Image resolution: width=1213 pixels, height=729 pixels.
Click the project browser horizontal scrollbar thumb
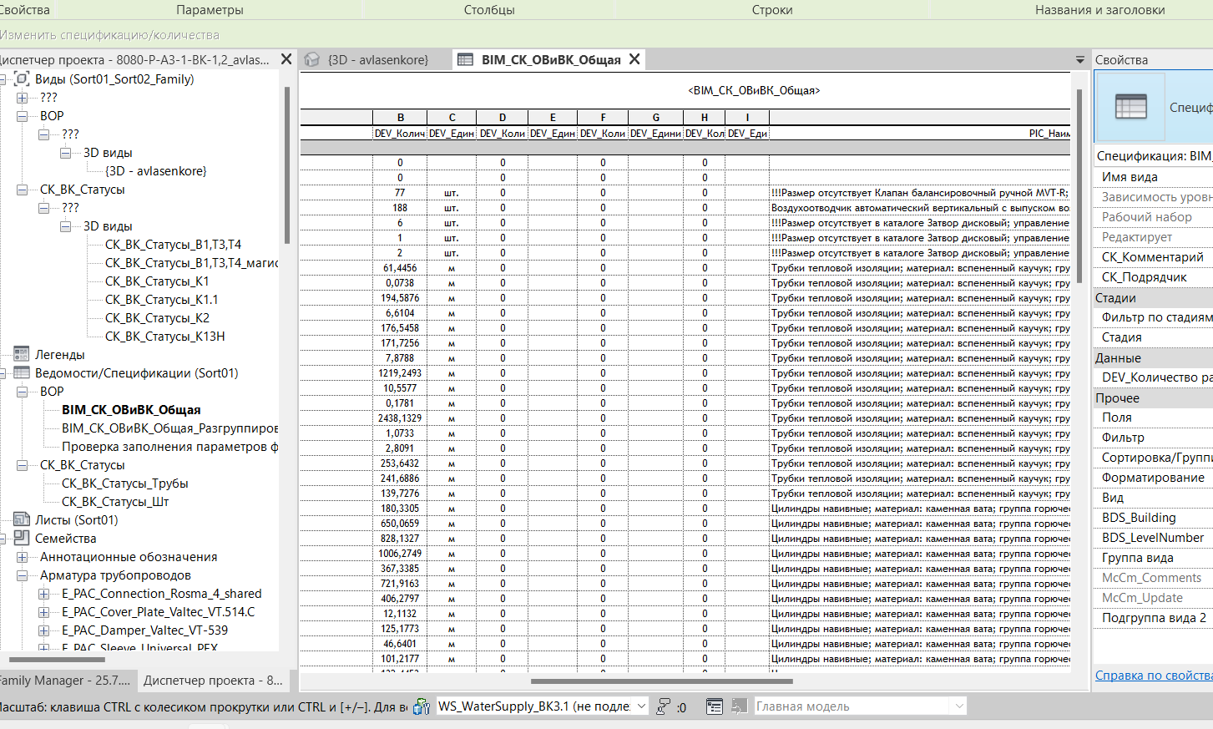click(x=56, y=660)
